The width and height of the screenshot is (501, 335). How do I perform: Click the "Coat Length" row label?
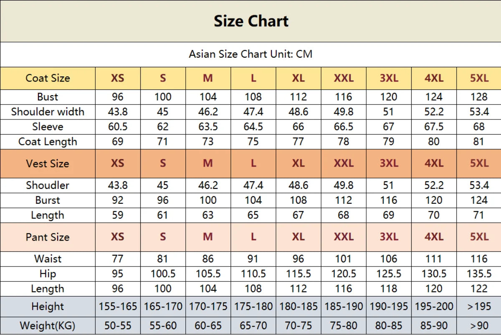pyautogui.click(x=48, y=142)
